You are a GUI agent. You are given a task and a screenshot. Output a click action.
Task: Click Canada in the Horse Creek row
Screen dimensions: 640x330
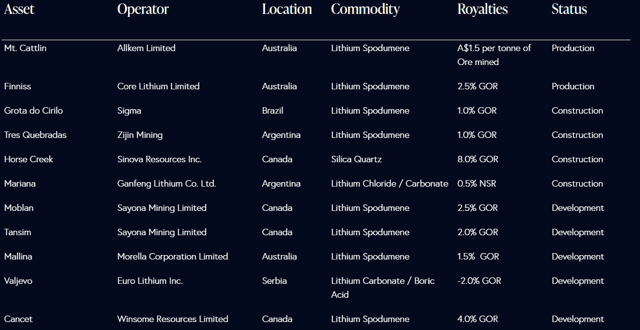click(x=277, y=159)
